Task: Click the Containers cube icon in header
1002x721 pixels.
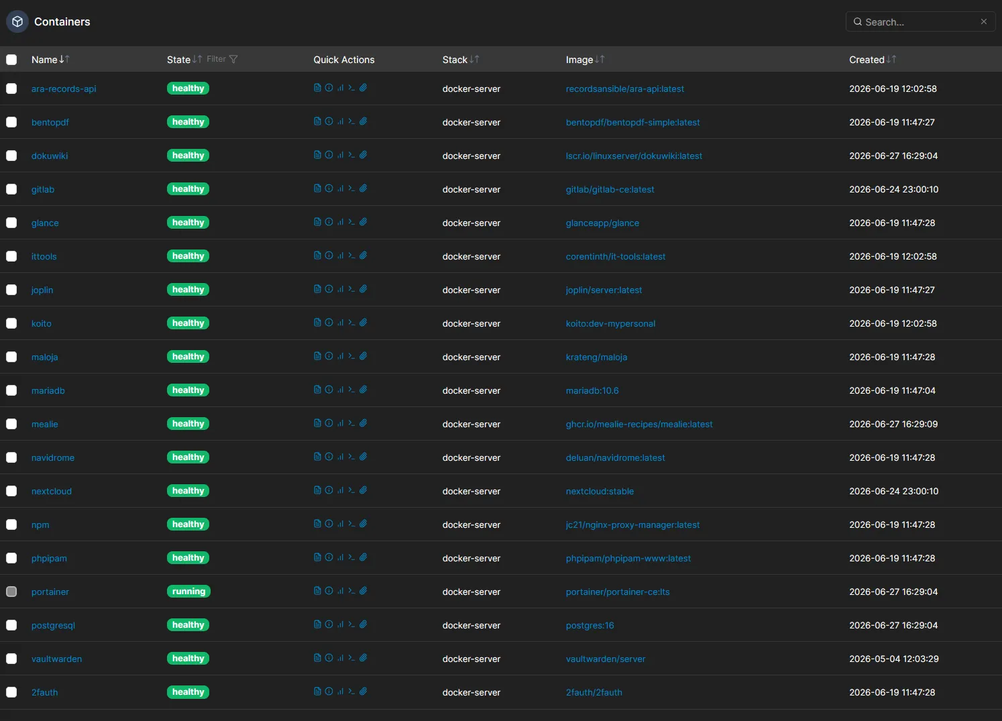Action: 17,21
